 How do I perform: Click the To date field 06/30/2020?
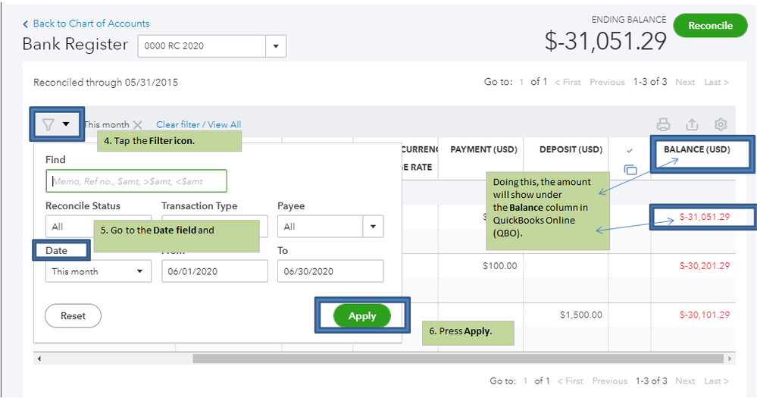click(330, 271)
